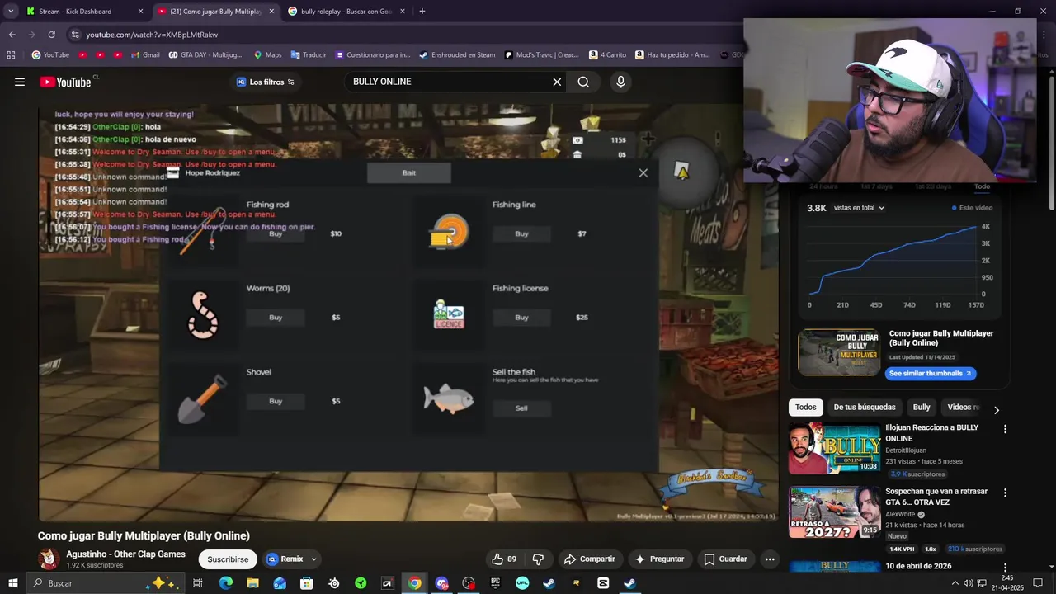Go back in browser history
This screenshot has height=594, width=1056.
12,35
